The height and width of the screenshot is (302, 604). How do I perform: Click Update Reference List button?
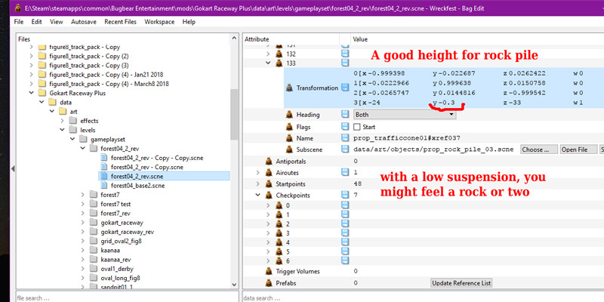pos(461,282)
